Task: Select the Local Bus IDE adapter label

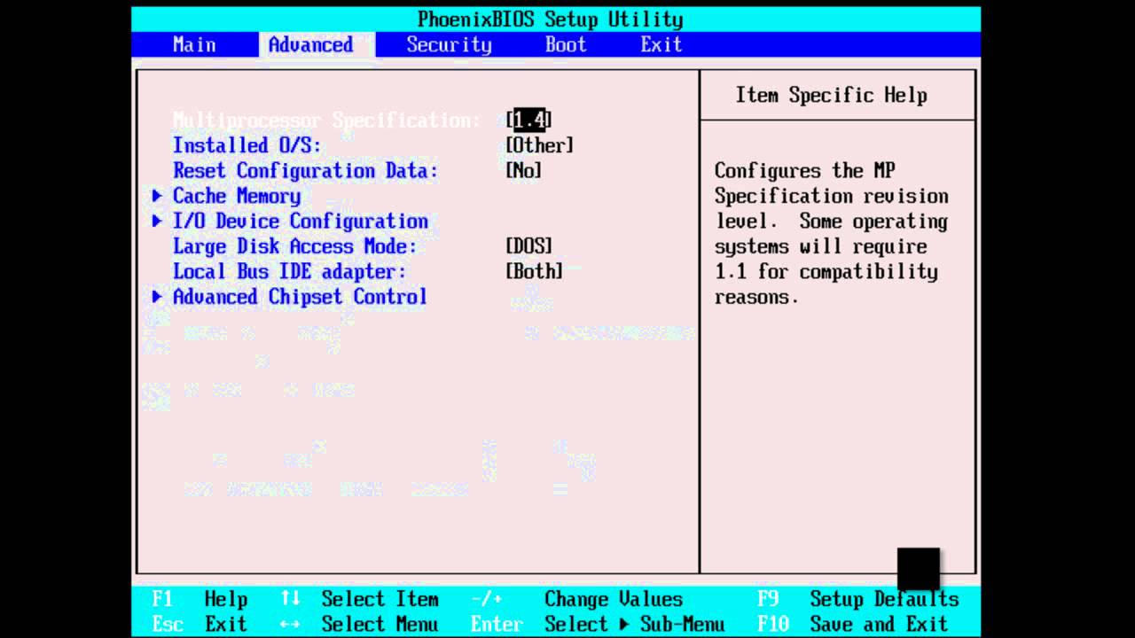Action: coord(289,271)
